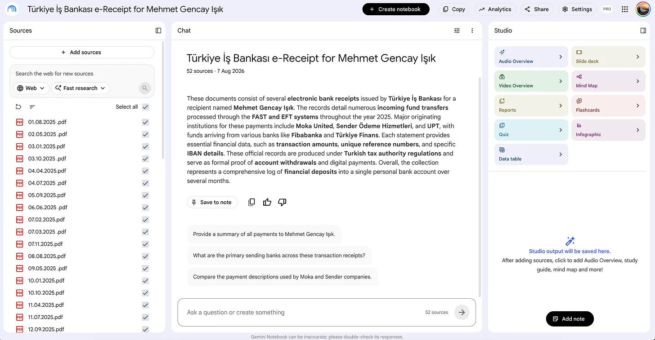Uncheck the 03.10.2025 .pdf source
The width and height of the screenshot is (655, 340).
(145, 159)
